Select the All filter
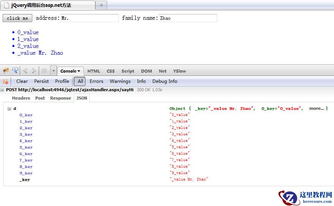334x206 pixels. (x=80, y=81)
